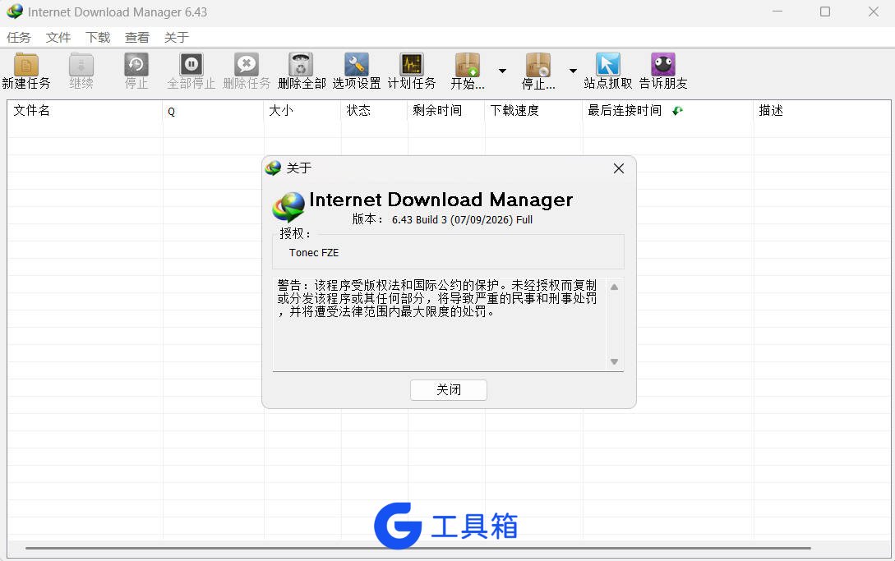
Task: Open the 关于 menu in menu bar
Action: click(x=177, y=38)
